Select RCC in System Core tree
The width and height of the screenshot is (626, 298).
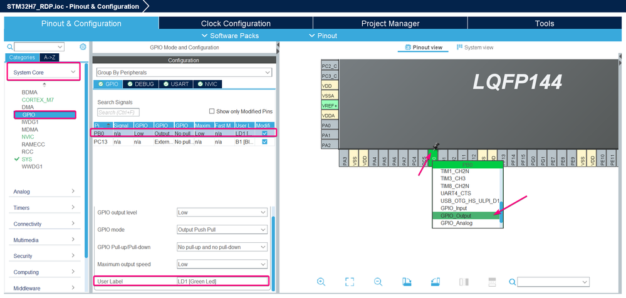[28, 152]
